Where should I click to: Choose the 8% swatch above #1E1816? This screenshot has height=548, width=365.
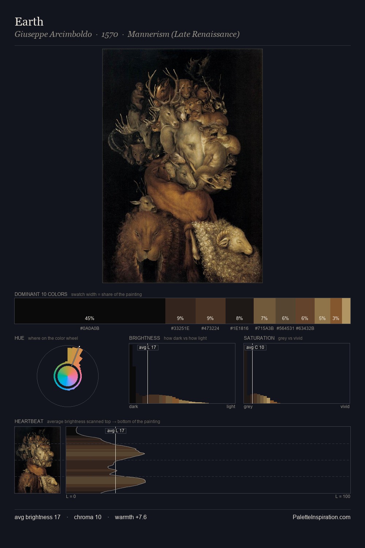(239, 311)
